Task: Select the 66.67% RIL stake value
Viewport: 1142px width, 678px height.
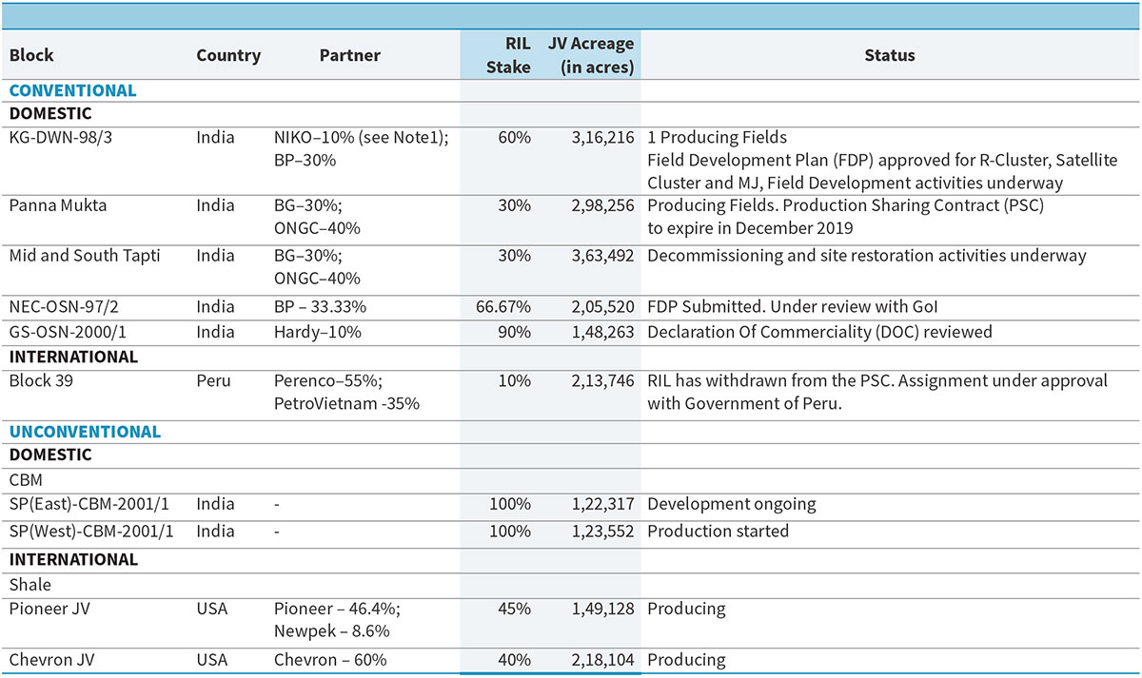Action: (x=503, y=307)
